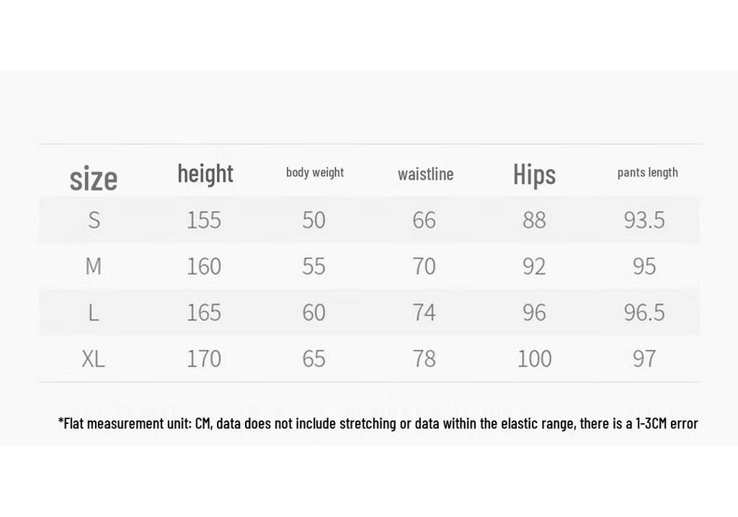The width and height of the screenshot is (738, 517).
Task: Click the hips value 92
Action: point(534,266)
